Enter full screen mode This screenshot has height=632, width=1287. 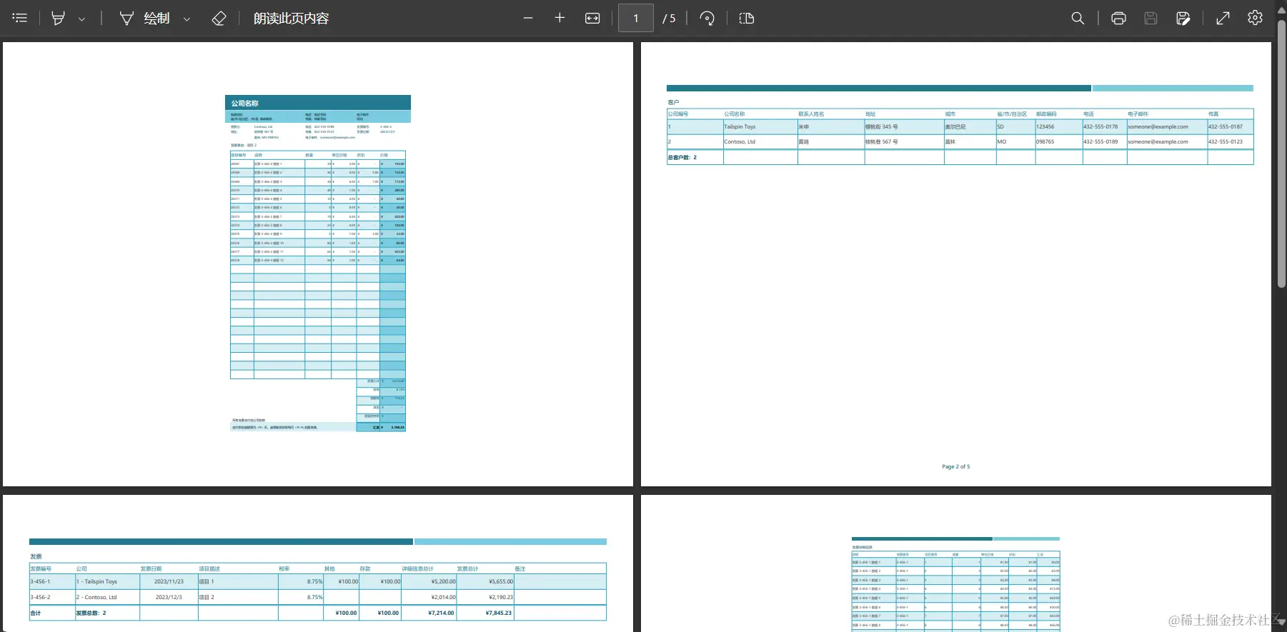[1223, 18]
